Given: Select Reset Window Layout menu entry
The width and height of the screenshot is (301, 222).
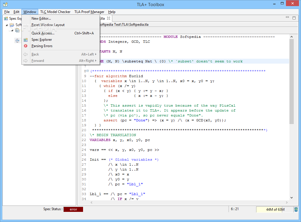Looking at the screenshot, I should tap(61, 25).
